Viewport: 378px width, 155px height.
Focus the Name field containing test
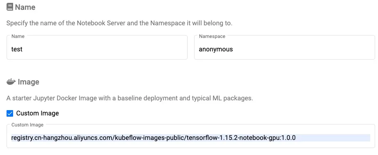(x=97, y=47)
